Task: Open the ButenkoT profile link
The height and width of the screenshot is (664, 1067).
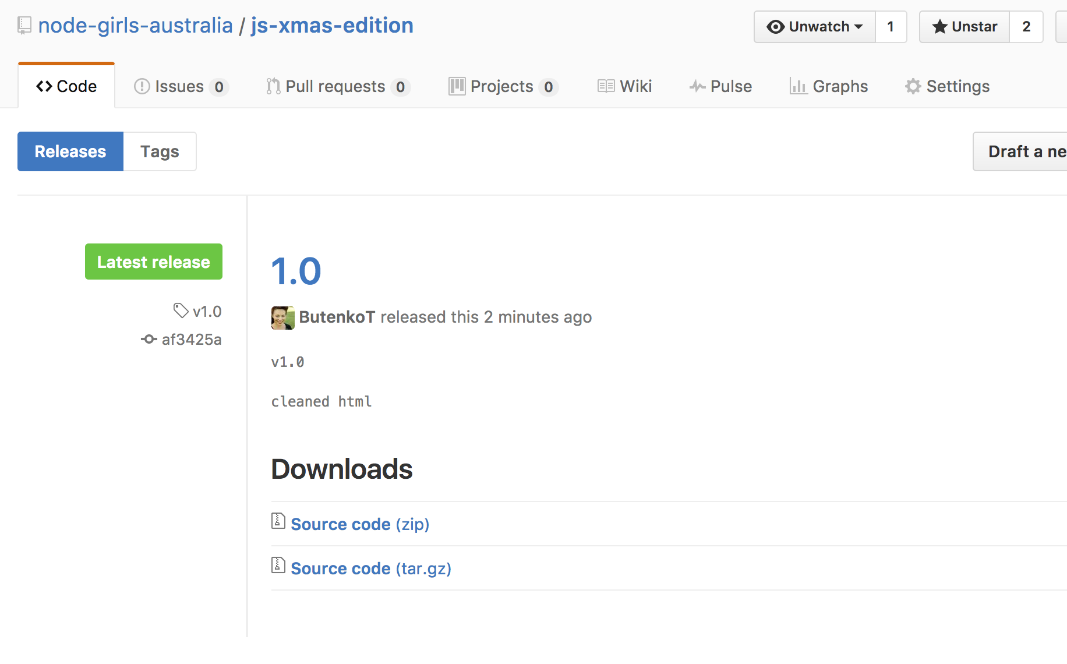Action: coord(337,317)
